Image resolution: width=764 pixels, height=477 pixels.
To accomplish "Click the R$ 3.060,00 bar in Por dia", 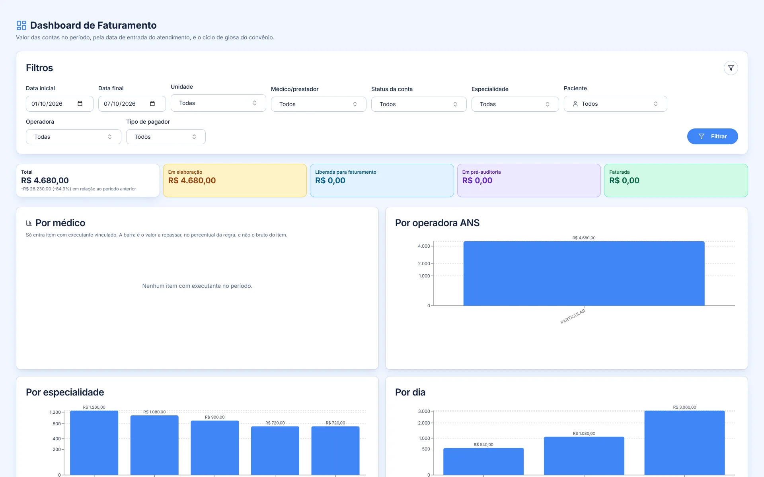I will click(x=684, y=443).
